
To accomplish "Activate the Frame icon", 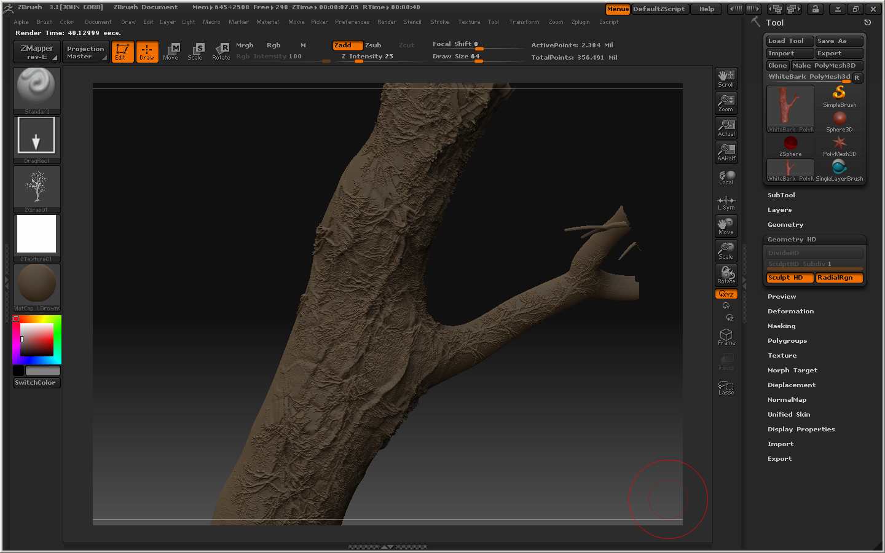I will (x=726, y=337).
